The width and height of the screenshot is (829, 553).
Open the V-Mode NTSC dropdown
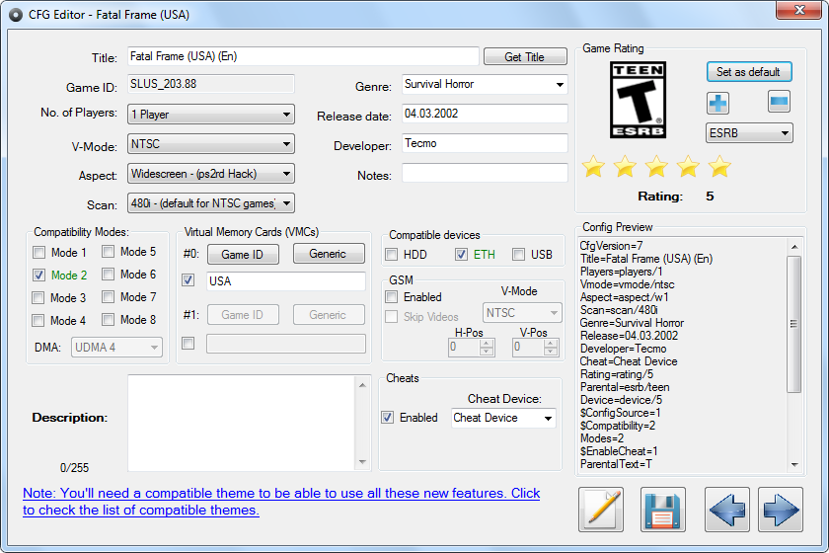pyautogui.click(x=211, y=144)
